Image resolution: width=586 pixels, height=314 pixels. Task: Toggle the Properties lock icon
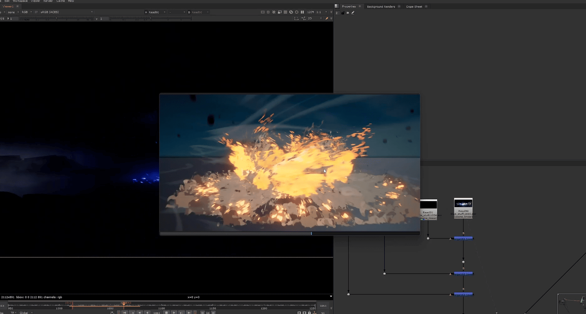[343, 13]
